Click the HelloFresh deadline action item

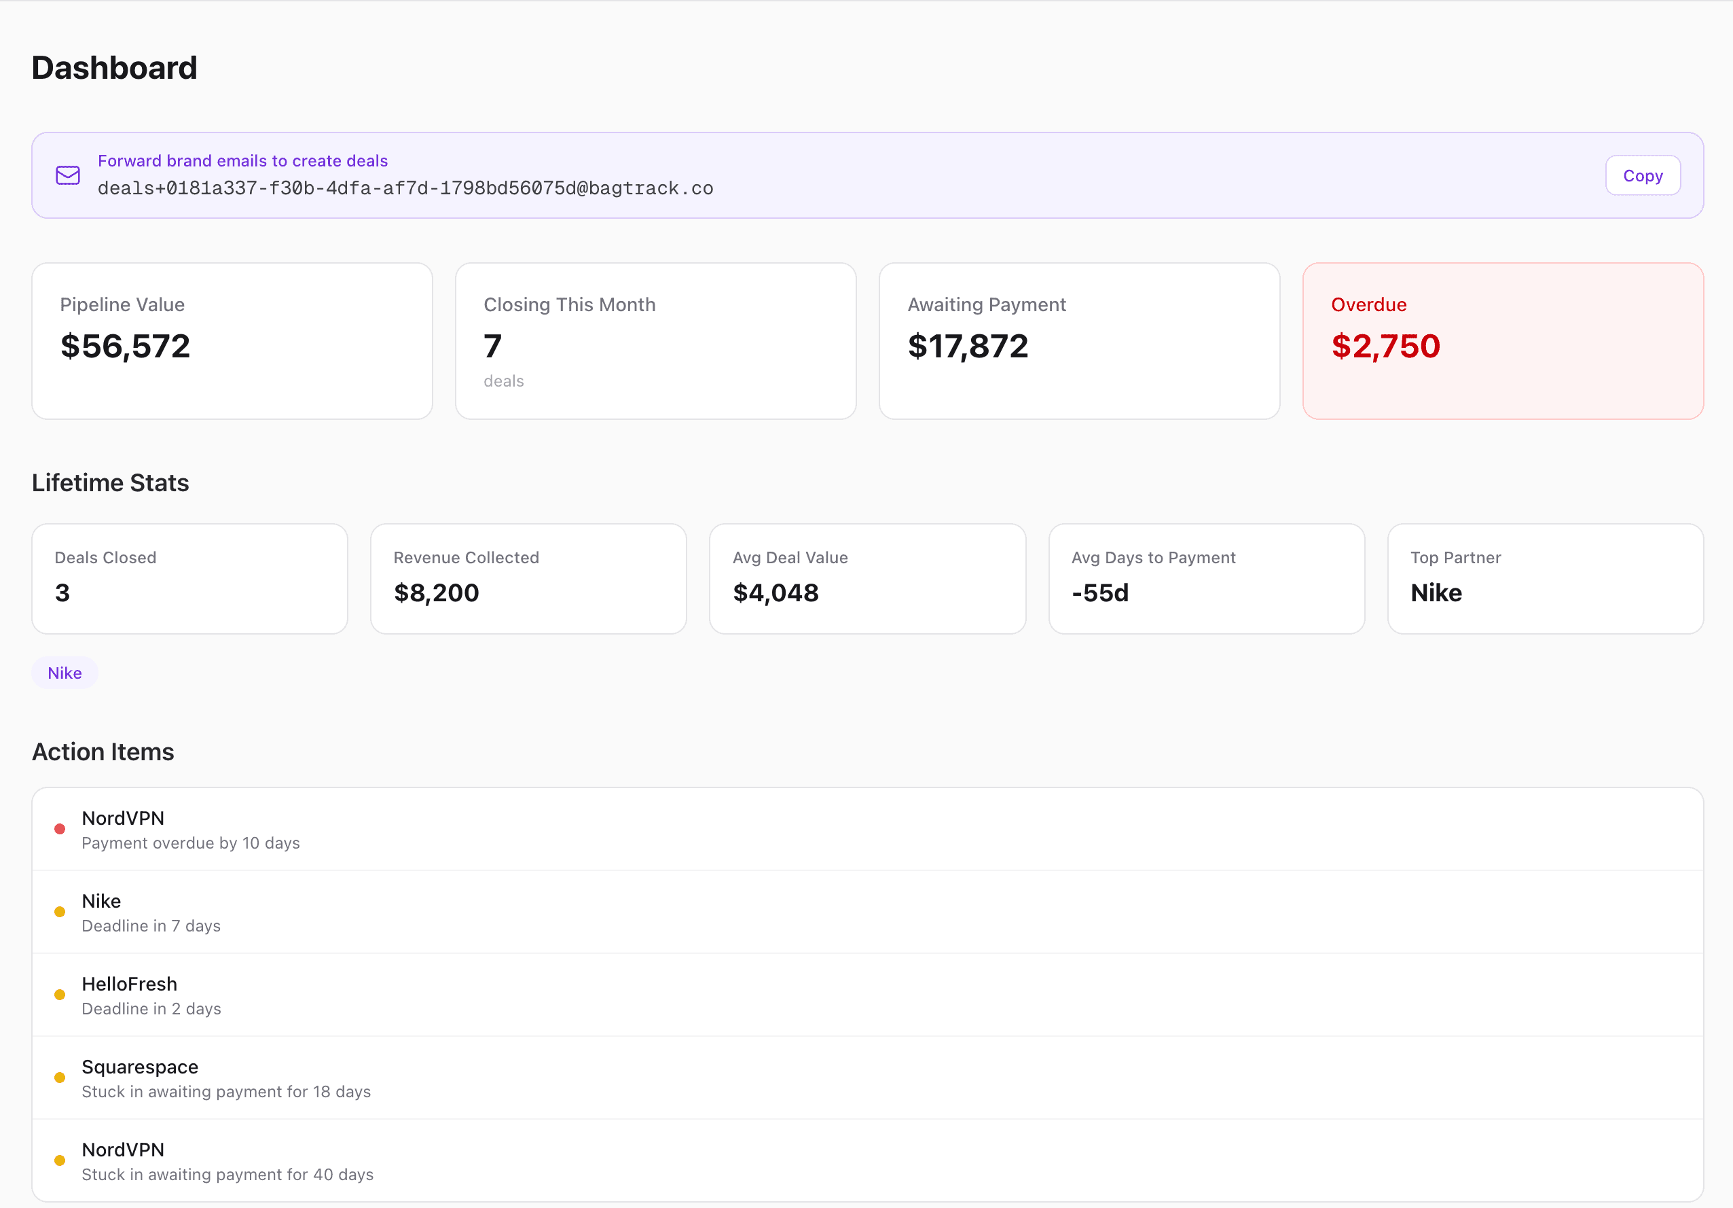click(866, 995)
